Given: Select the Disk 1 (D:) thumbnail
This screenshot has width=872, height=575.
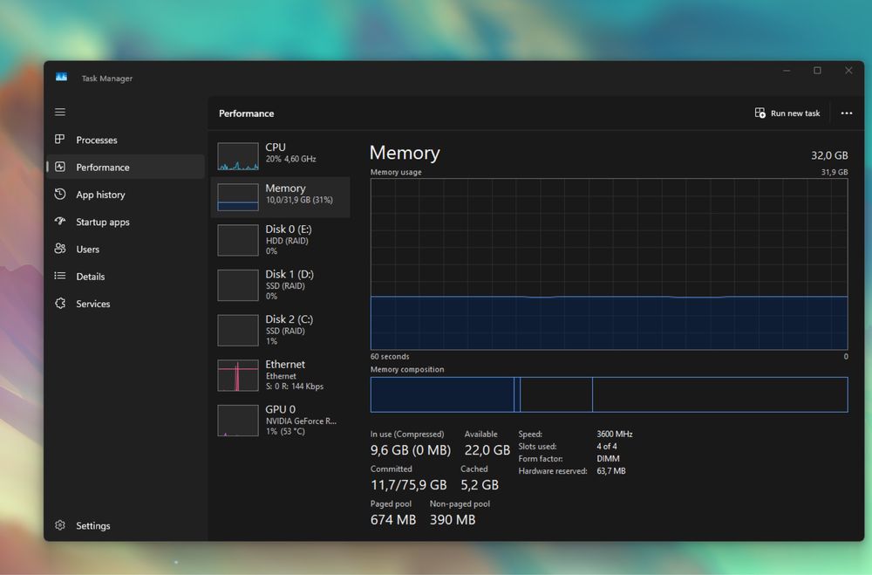Looking at the screenshot, I should tap(238, 285).
